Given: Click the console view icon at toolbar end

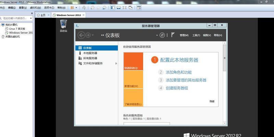Looking at the screenshot, I should 139,8.
